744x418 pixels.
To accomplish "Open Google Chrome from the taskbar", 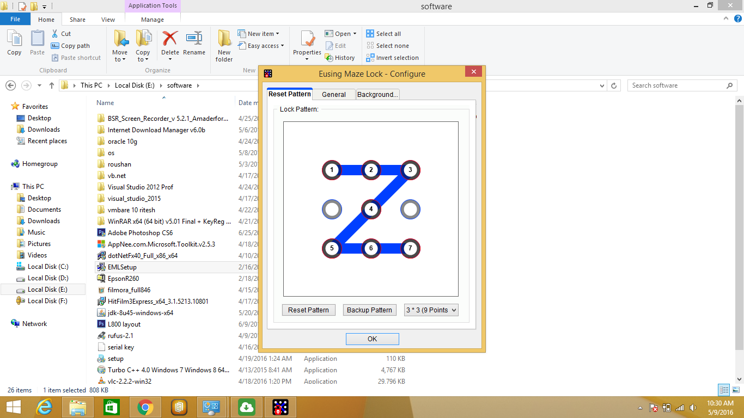I will (145, 407).
